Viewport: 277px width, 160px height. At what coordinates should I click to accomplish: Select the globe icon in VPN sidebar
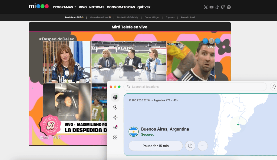pyautogui.click(x=115, y=97)
